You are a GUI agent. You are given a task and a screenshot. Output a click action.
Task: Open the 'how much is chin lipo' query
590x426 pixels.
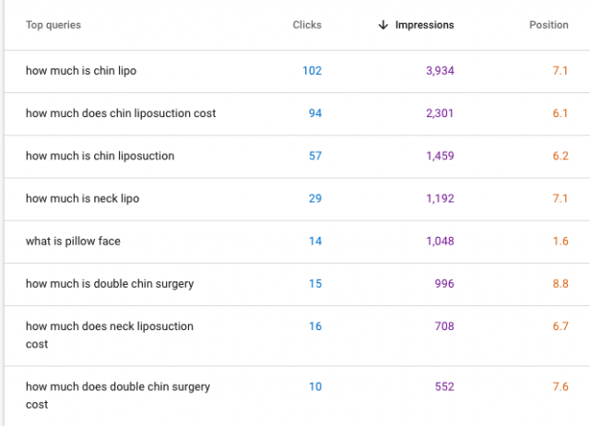coord(81,71)
